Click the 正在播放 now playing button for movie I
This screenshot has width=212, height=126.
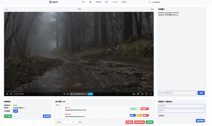(134, 109)
